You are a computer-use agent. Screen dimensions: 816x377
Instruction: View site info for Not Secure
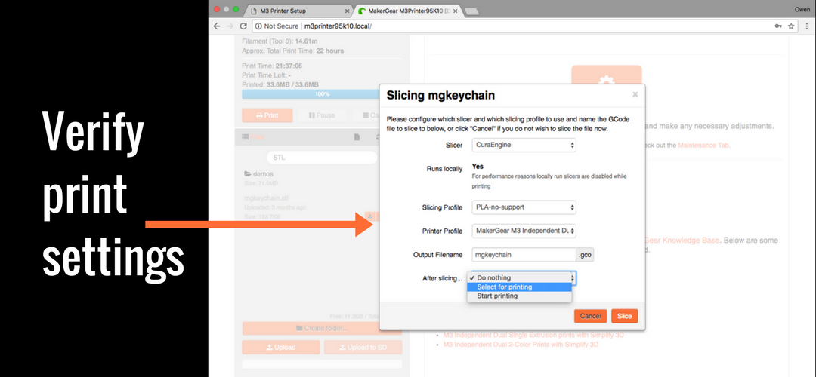[x=277, y=26]
